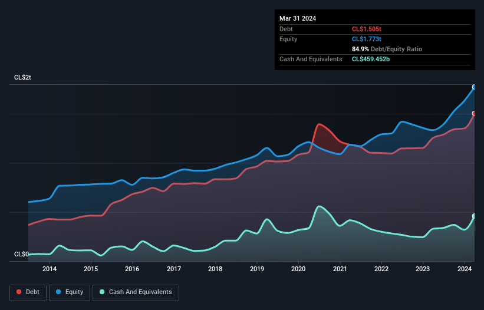The width and height of the screenshot is (484, 310).
Task: Click the blue Equity end-point marker
Action: (474, 87)
